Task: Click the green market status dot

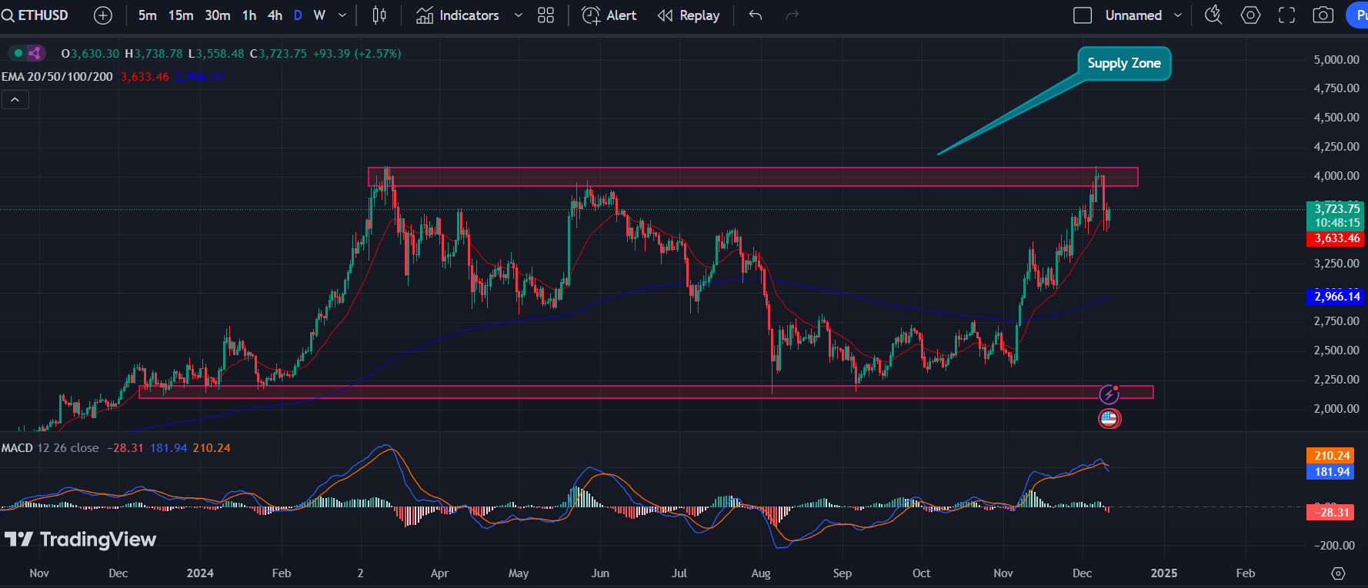Action: pos(18,53)
